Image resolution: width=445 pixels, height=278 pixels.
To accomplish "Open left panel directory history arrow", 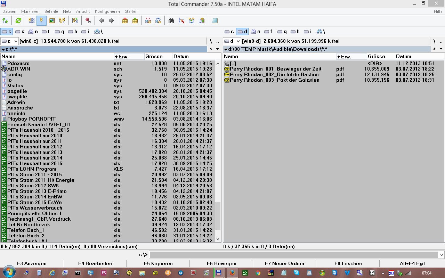I will (x=218, y=49).
